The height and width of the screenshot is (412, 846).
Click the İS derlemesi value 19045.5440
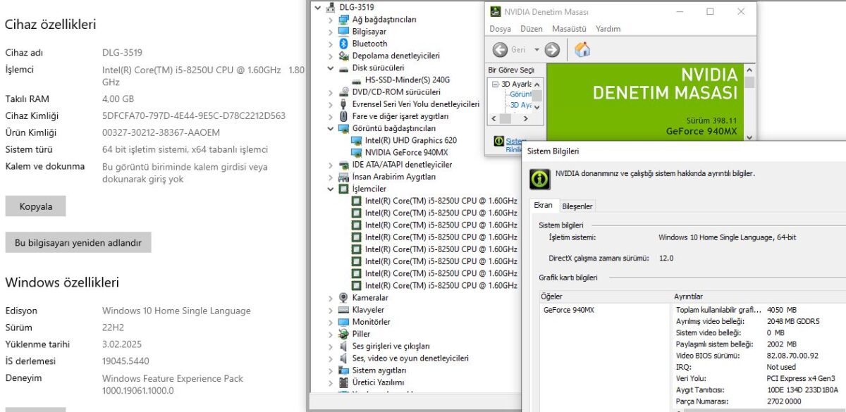point(125,361)
